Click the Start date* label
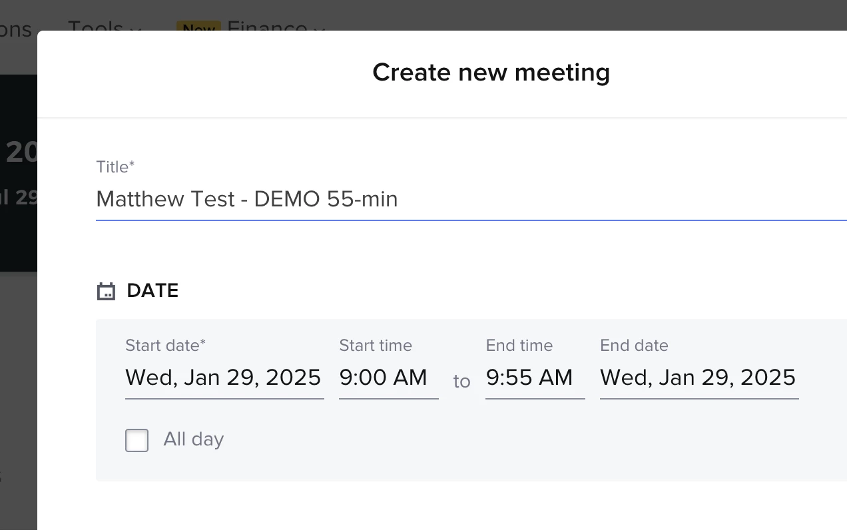 click(x=165, y=346)
